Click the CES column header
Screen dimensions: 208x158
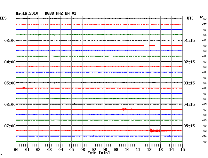(x=3, y=18)
